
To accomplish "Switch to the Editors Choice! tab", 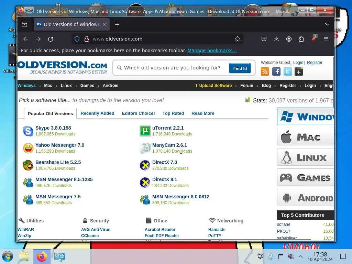I will tap(138, 113).
